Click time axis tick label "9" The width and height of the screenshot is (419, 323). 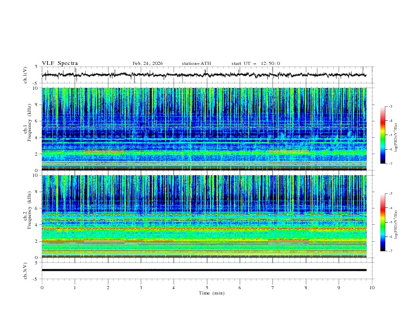(x=339, y=288)
